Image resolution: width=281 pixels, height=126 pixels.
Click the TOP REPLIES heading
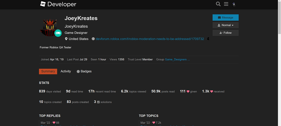pos(50,116)
